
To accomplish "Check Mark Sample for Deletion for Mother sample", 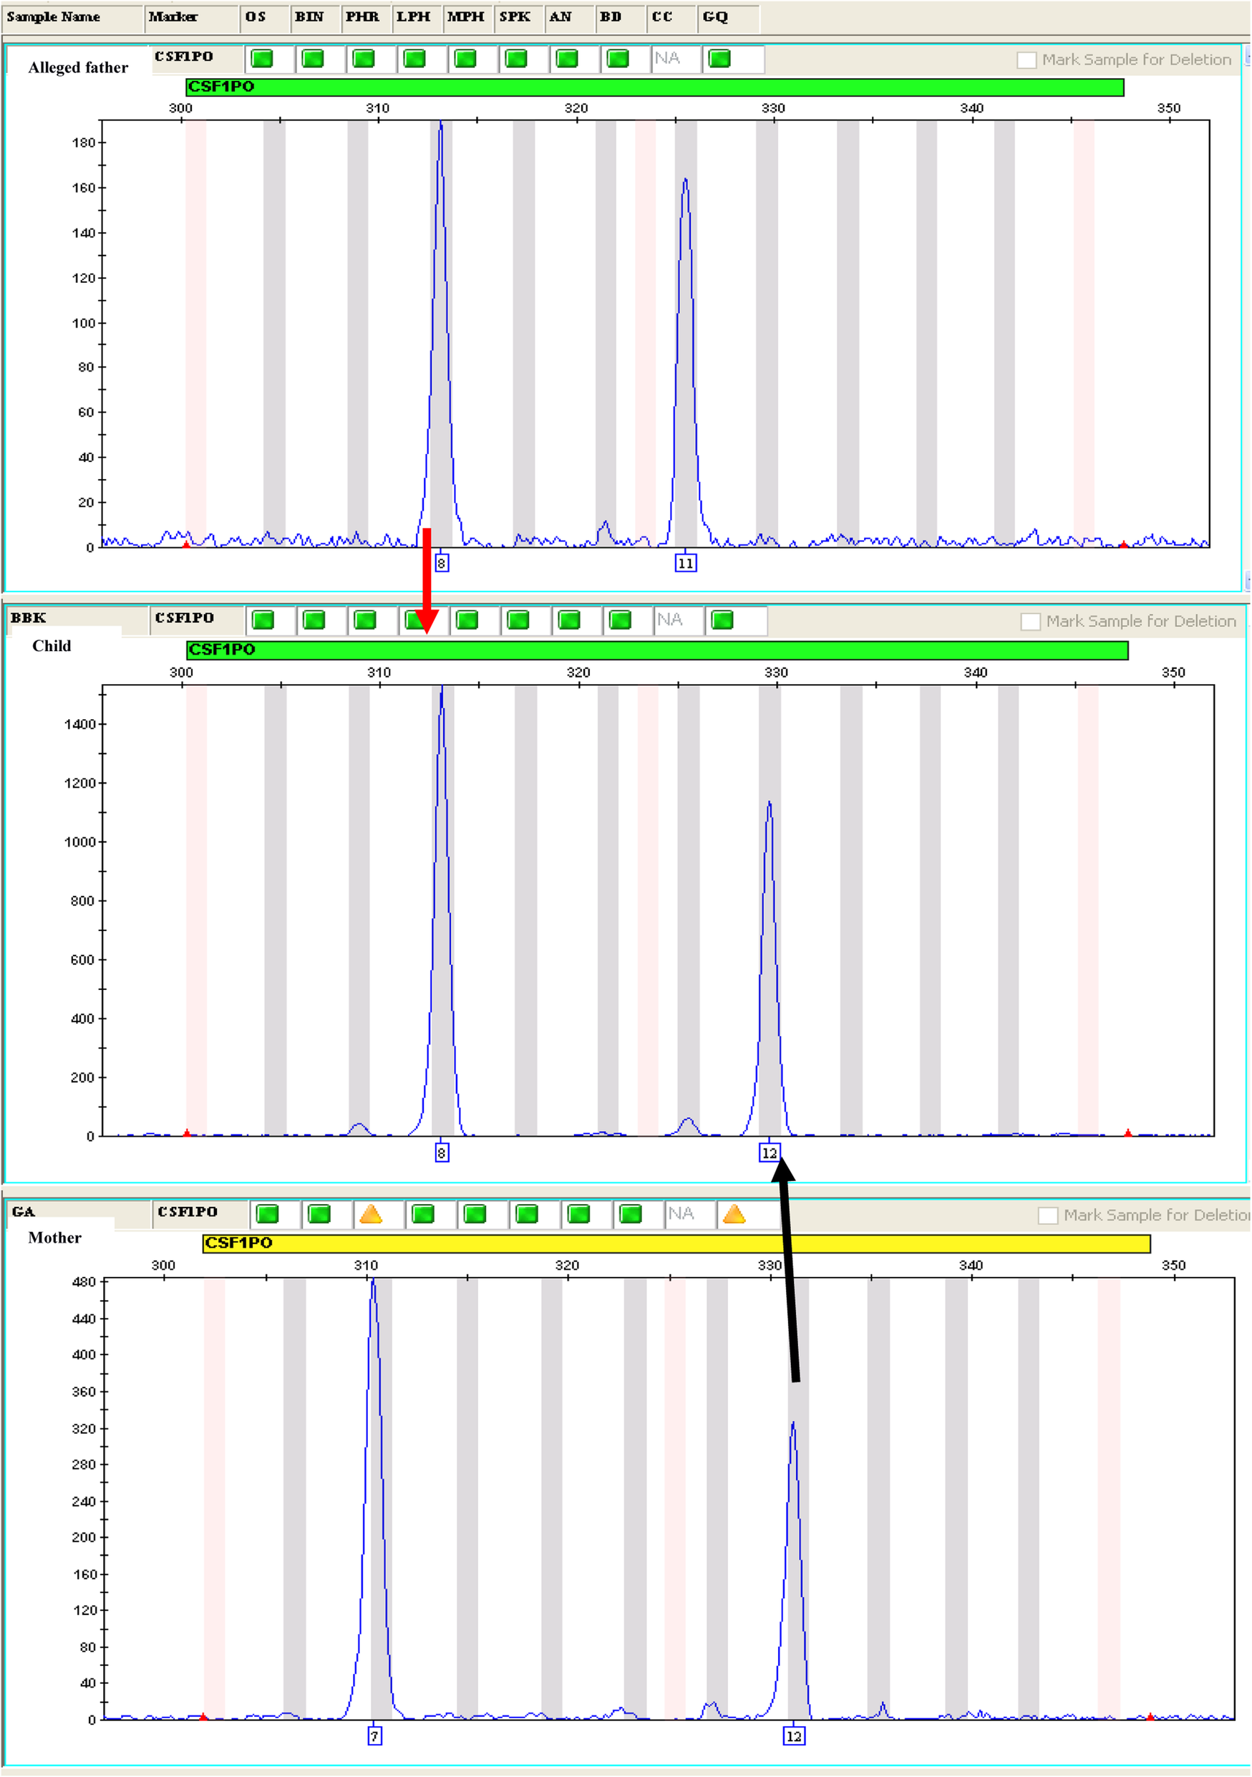I will [x=1048, y=1215].
